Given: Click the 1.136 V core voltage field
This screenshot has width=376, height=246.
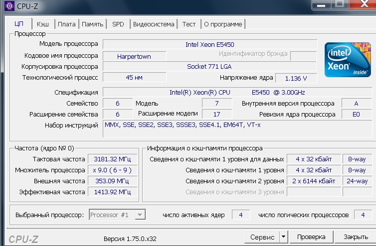Looking at the screenshot, I should pyautogui.click(x=295, y=78).
